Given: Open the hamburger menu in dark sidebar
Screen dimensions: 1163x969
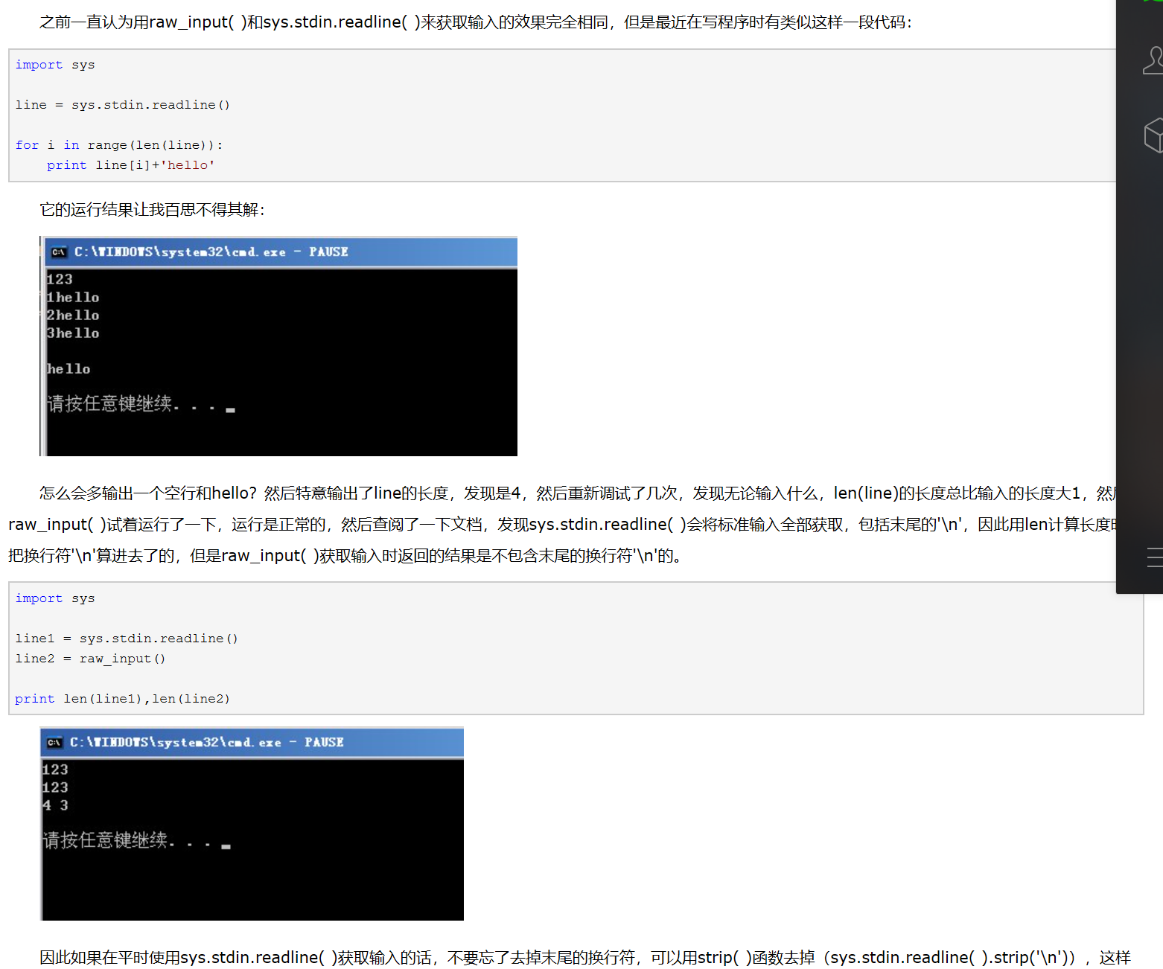Looking at the screenshot, I should (1155, 557).
